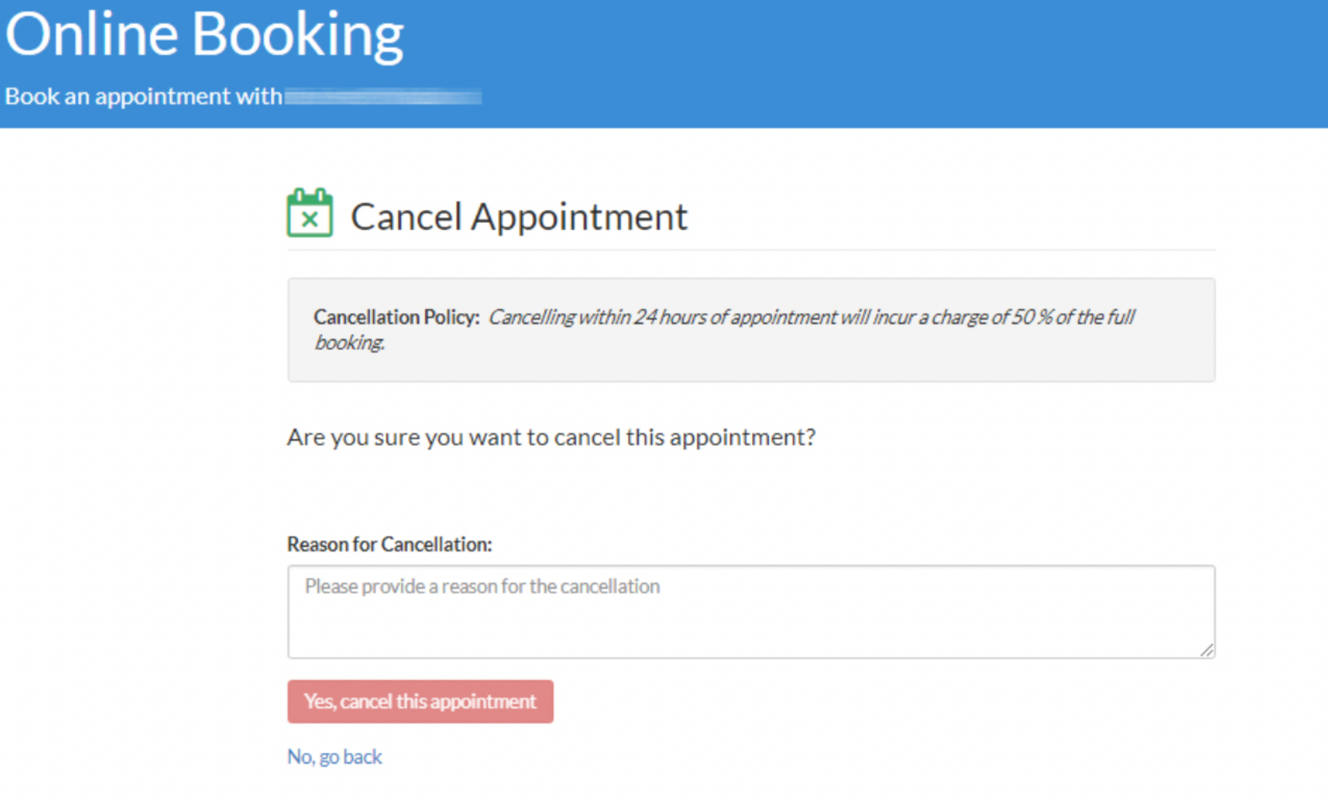Screen dimensions: 1328x803
Task: Click the bold Cancellation Policy label
Action: tap(397, 317)
